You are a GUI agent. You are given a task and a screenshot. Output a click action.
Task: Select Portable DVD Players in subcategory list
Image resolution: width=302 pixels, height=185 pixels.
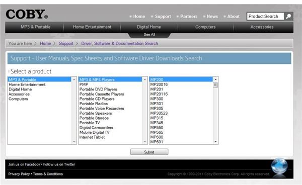pyautogui.click(x=98, y=89)
